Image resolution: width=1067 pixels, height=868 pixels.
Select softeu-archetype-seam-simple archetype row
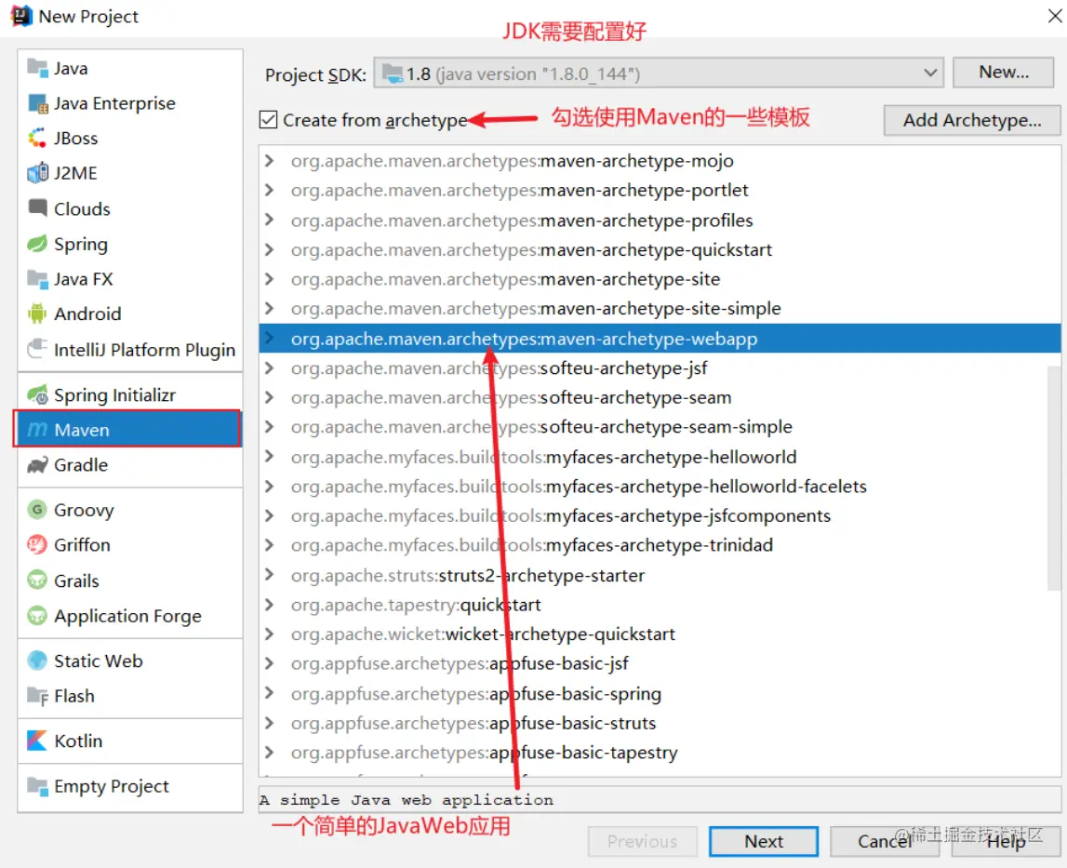660,427
